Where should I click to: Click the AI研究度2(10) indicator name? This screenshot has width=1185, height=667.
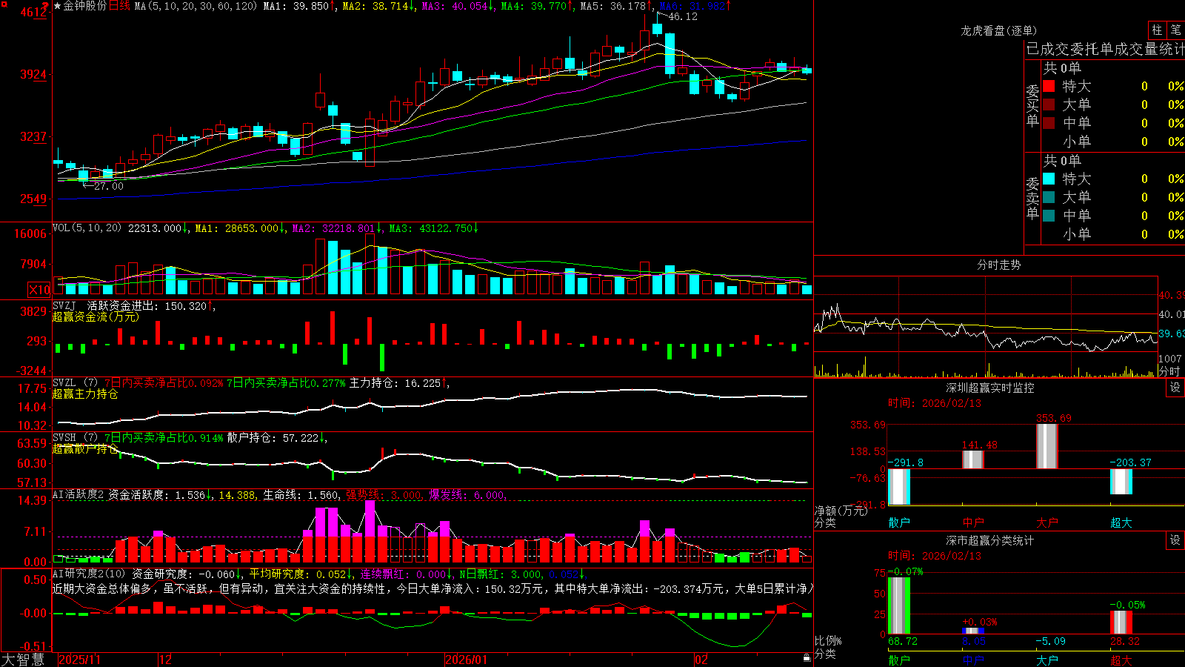pos(89,574)
